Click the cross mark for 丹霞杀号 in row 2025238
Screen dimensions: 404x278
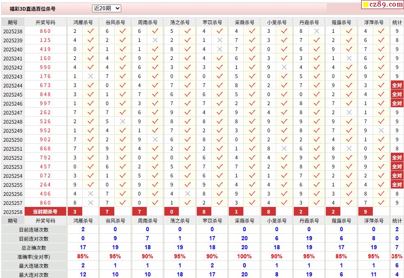(x=316, y=31)
